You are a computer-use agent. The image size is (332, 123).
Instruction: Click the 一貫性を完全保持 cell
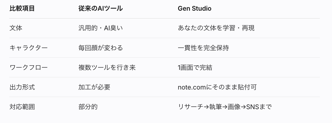point(204,48)
